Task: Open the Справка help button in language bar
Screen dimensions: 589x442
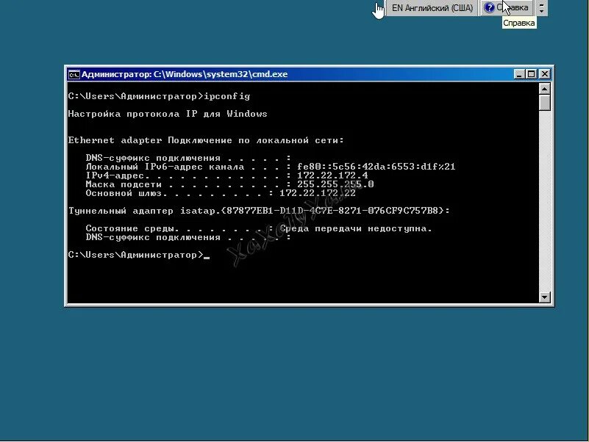Action: pyautogui.click(x=507, y=7)
